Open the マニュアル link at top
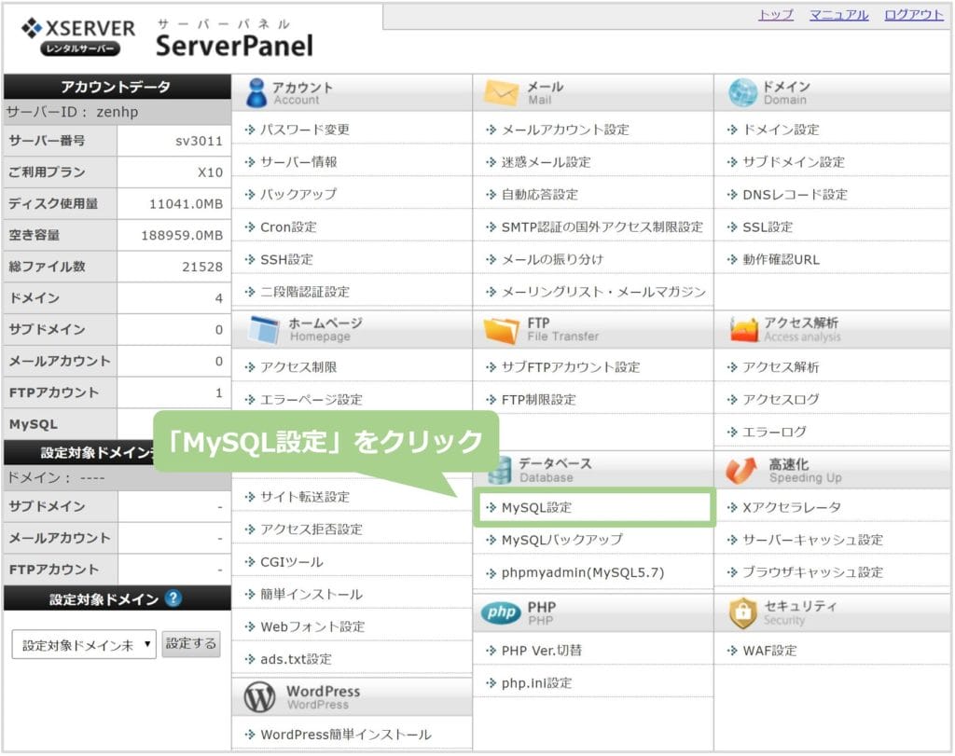The image size is (955, 756). [838, 15]
